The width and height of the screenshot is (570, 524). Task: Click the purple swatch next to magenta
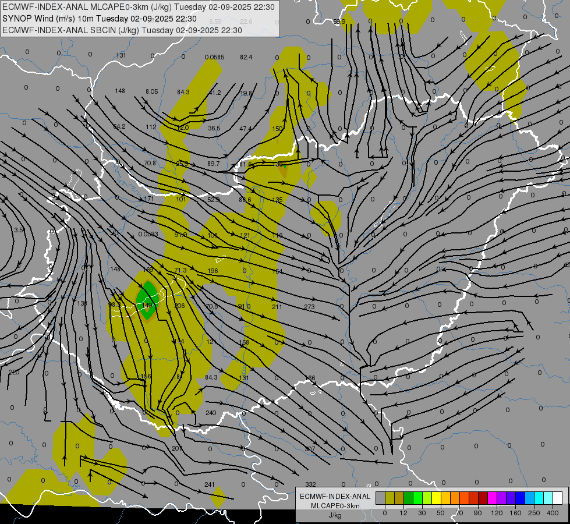(x=502, y=498)
